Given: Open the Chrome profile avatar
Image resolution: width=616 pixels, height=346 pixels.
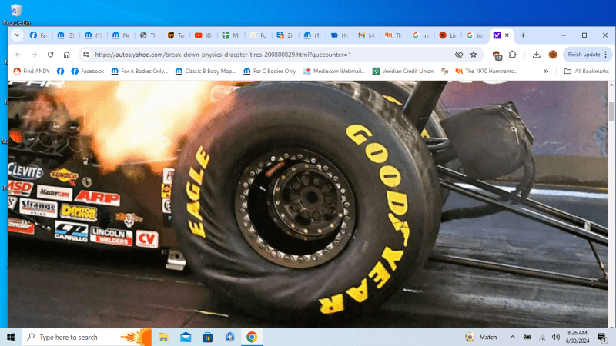Looking at the screenshot, I should [553, 55].
